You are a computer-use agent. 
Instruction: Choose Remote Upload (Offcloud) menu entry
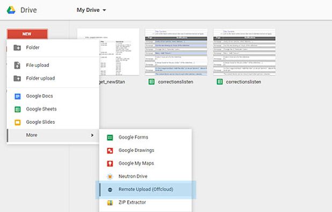(x=146, y=190)
